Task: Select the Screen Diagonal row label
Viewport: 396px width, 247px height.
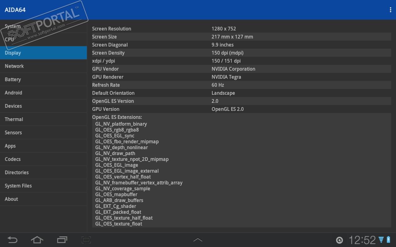Action: [110, 45]
